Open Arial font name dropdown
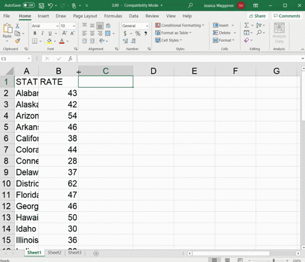The width and height of the screenshot is (305, 262). click(57, 26)
